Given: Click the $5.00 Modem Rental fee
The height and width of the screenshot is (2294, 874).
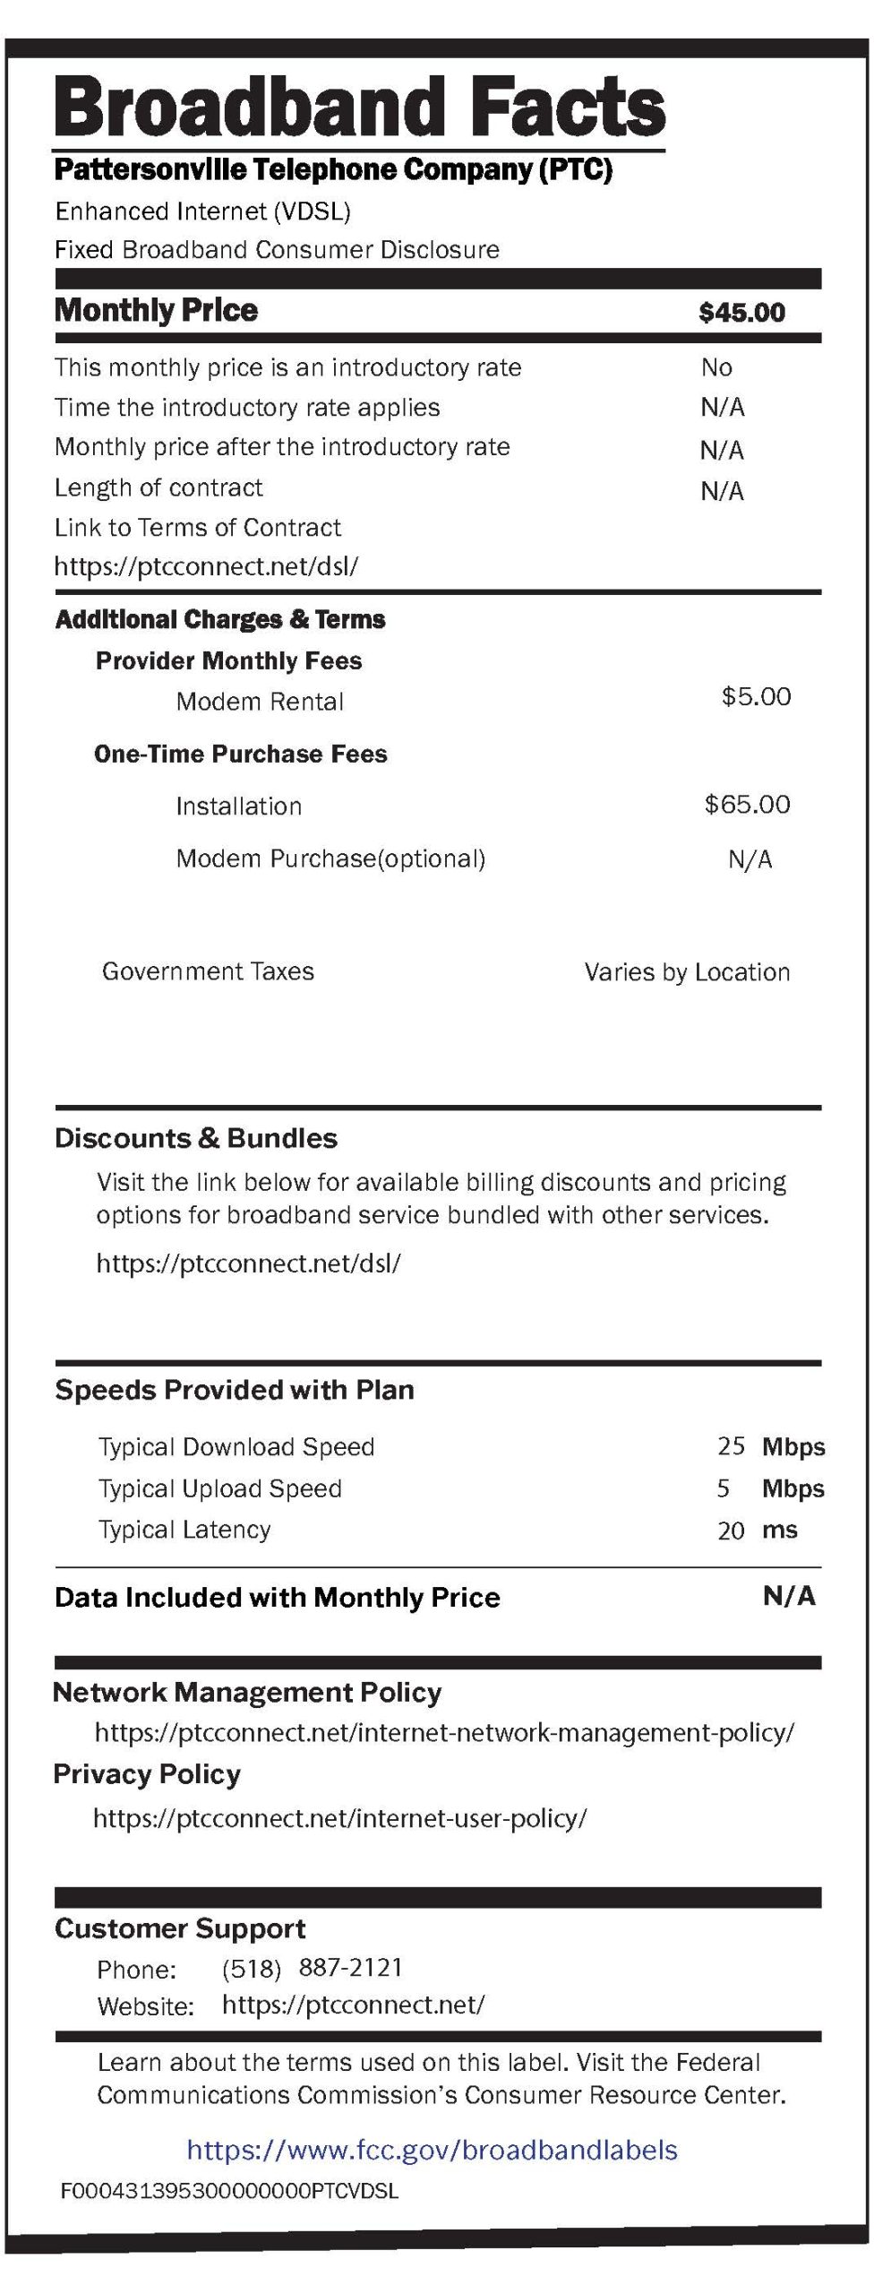Looking at the screenshot, I should click(x=756, y=696).
